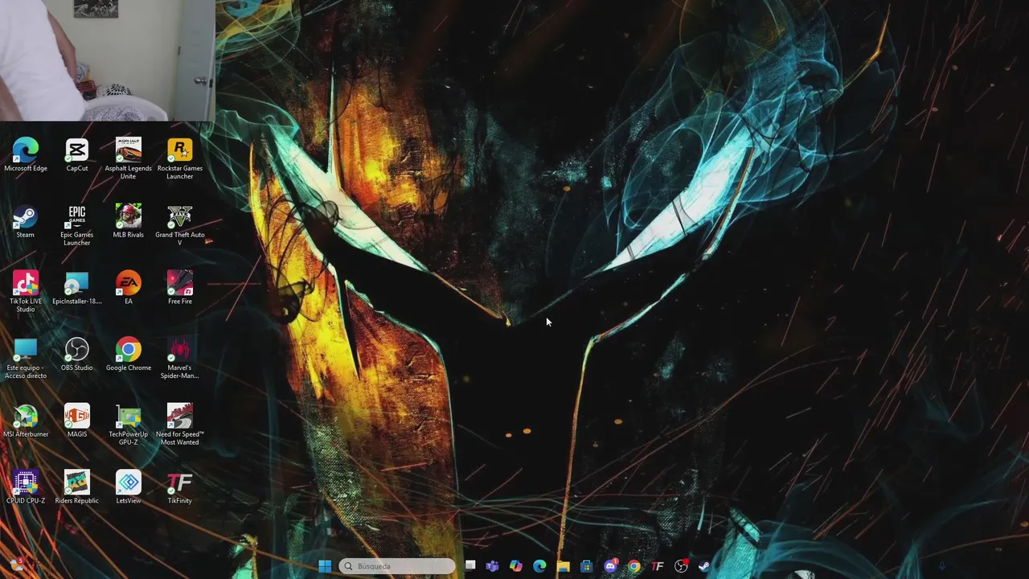Select the EA app desktop icon
Viewport: 1029px width, 579px height.
point(129,288)
